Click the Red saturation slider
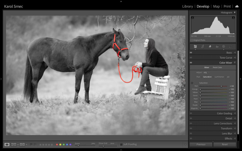This screenshot has width=242, height=151. pyautogui.click(x=213, y=86)
